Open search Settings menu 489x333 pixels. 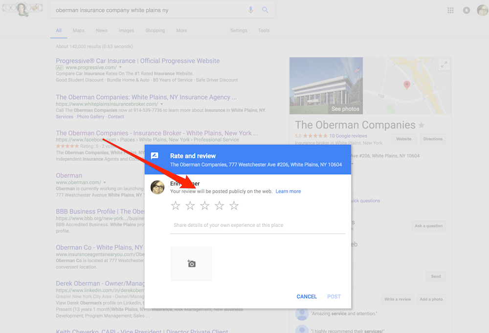click(x=239, y=30)
